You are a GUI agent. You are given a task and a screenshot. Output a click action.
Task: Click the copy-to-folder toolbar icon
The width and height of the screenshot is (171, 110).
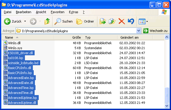[x=112, y=21]
